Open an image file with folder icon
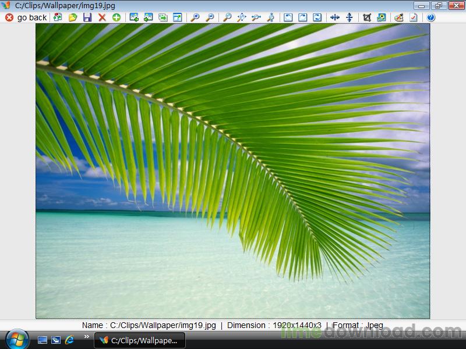The image size is (466, 349). pos(73,17)
